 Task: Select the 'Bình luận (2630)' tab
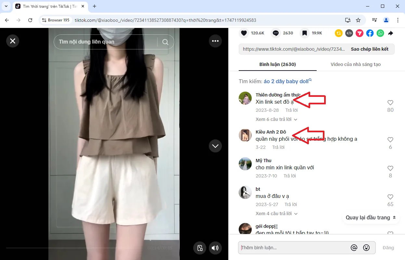pos(277,64)
